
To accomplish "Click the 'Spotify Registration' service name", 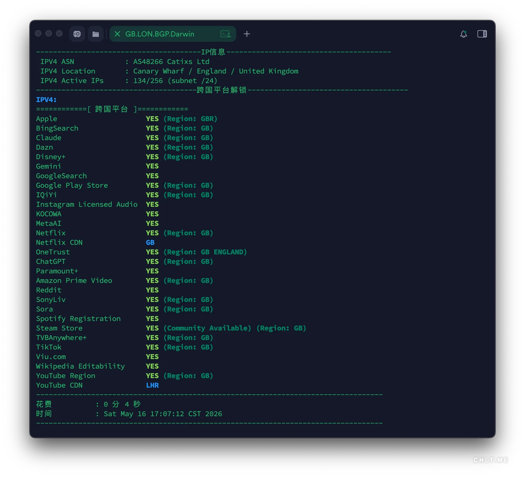I will tap(78, 319).
